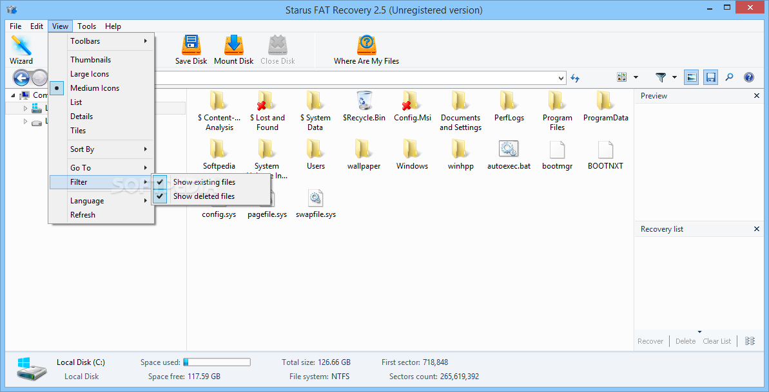Close the Preview panel
Image resolution: width=769 pixels, height=392 pixels.
click(x=756, y=96)
